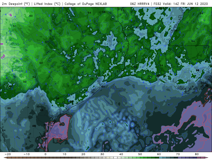
Task: Click the "20" colorbar label
Action: [83, 154]
